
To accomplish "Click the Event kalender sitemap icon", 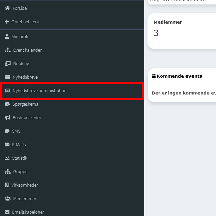I will [x=7, y=50].
